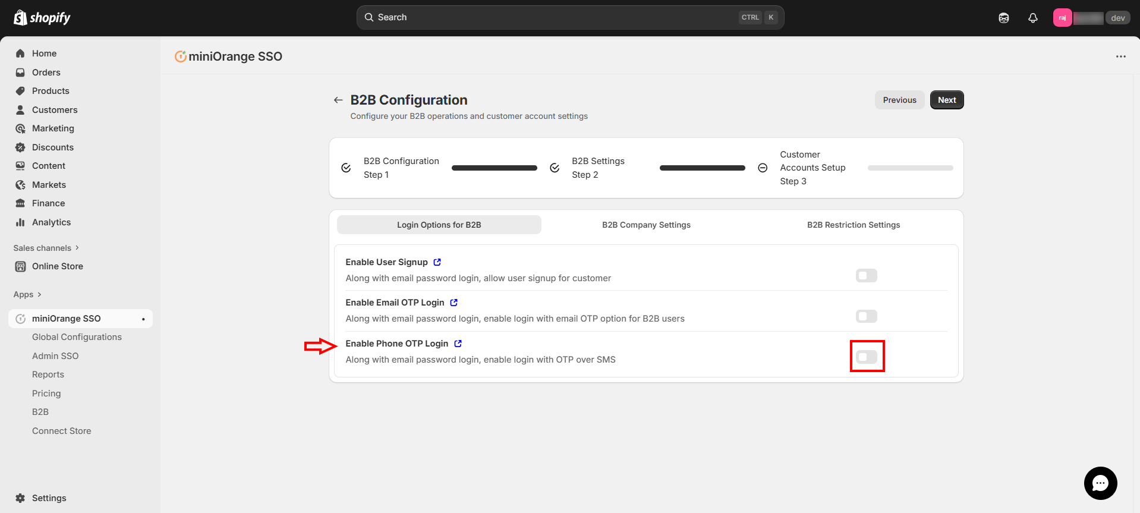The height and width of the screenshot is (513, 1140).
Task: Click the Shopify logo
Action: [x=42, y=18]
